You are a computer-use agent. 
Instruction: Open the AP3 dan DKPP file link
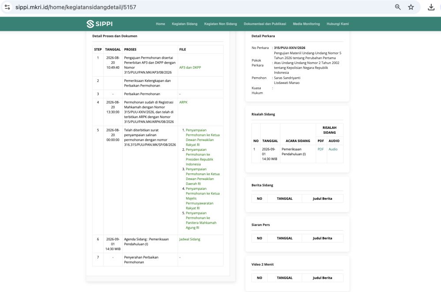[190, 67]
